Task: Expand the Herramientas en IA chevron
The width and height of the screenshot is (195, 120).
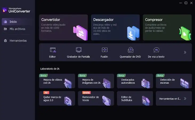Action: pyautogui.click(x=185, y=99)
